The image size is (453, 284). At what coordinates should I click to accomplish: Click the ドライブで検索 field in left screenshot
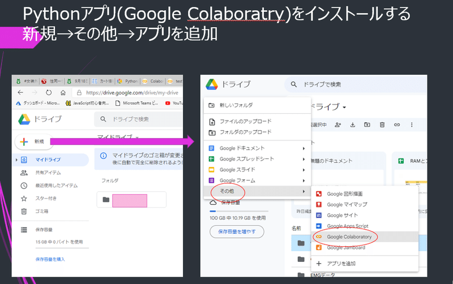[x=139, y=119]
